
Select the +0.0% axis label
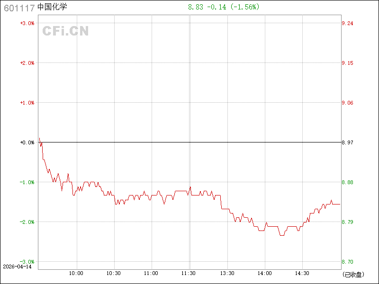tap(27, 142)
